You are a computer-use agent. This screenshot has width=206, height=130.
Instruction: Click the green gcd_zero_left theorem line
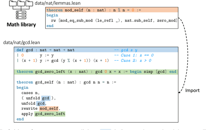[x=96, y=72]
